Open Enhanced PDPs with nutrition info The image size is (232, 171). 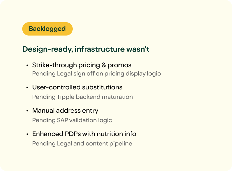pos(84,134)
